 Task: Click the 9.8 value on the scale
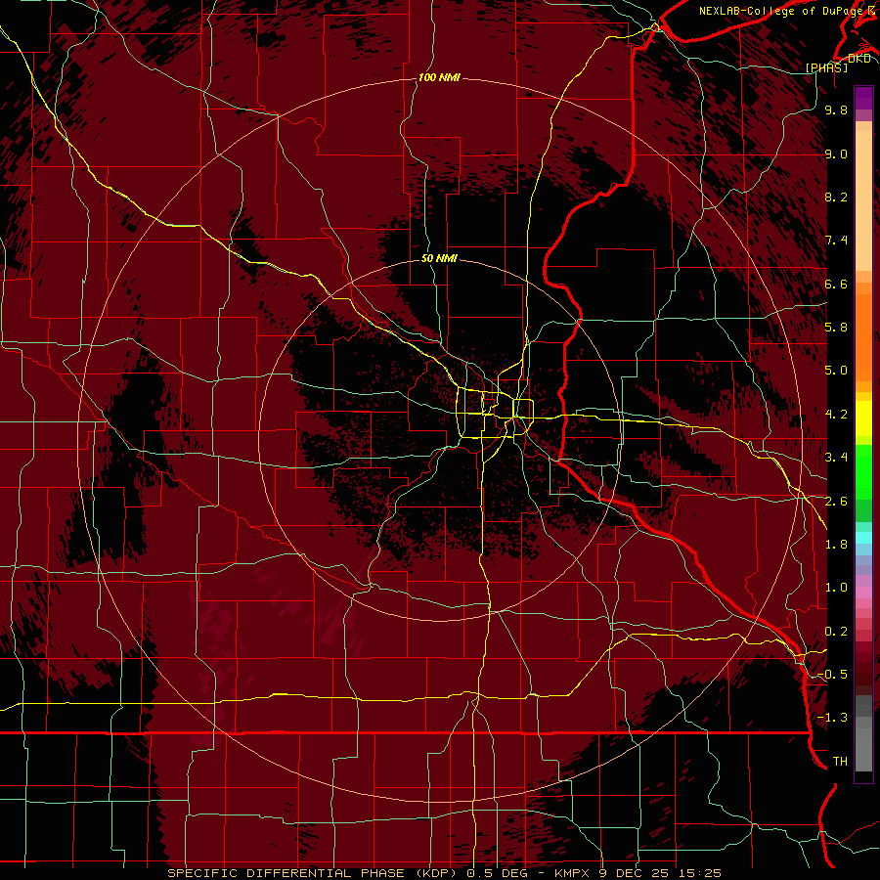[836, 110]
